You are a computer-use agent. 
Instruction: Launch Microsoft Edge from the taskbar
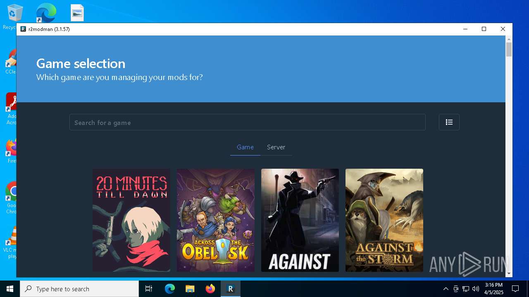pos(170,289)
